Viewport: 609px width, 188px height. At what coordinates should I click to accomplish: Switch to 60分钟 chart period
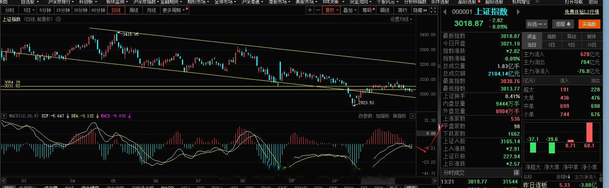[x=98, y=10]
